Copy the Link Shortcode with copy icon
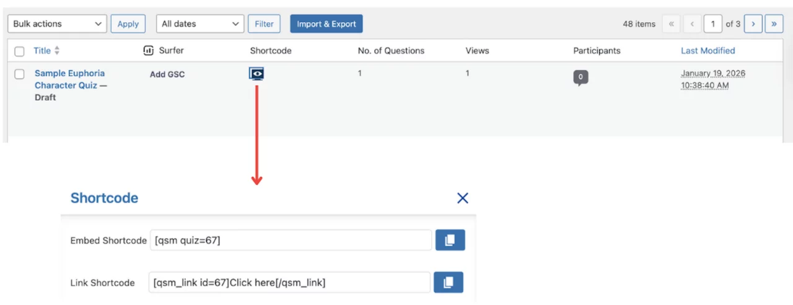The image size is (793, 305). click(x=448, y=282)
